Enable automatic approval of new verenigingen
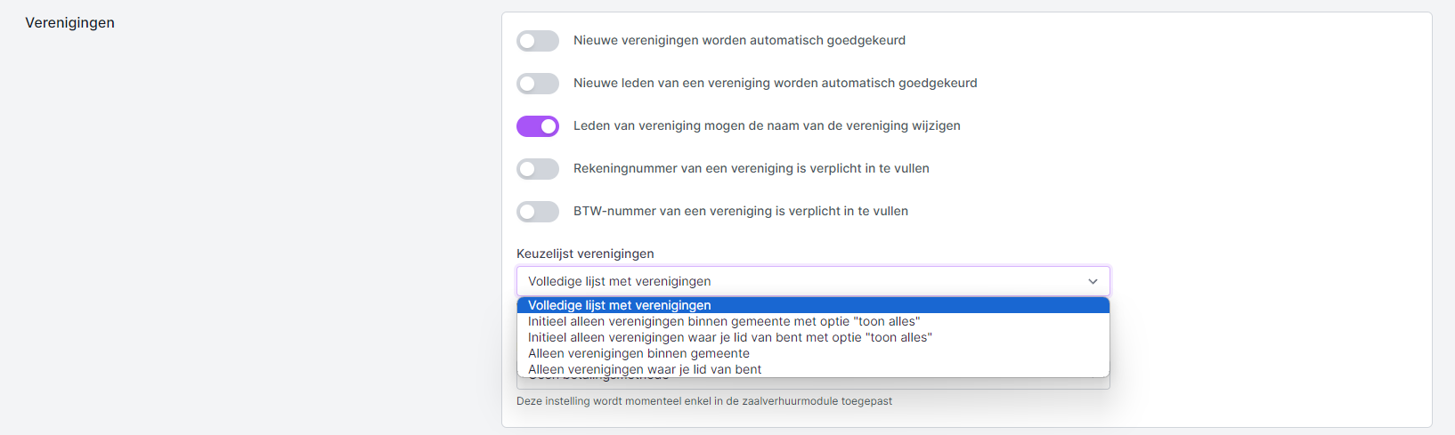The image size is (1455, 435). point(538,41)
